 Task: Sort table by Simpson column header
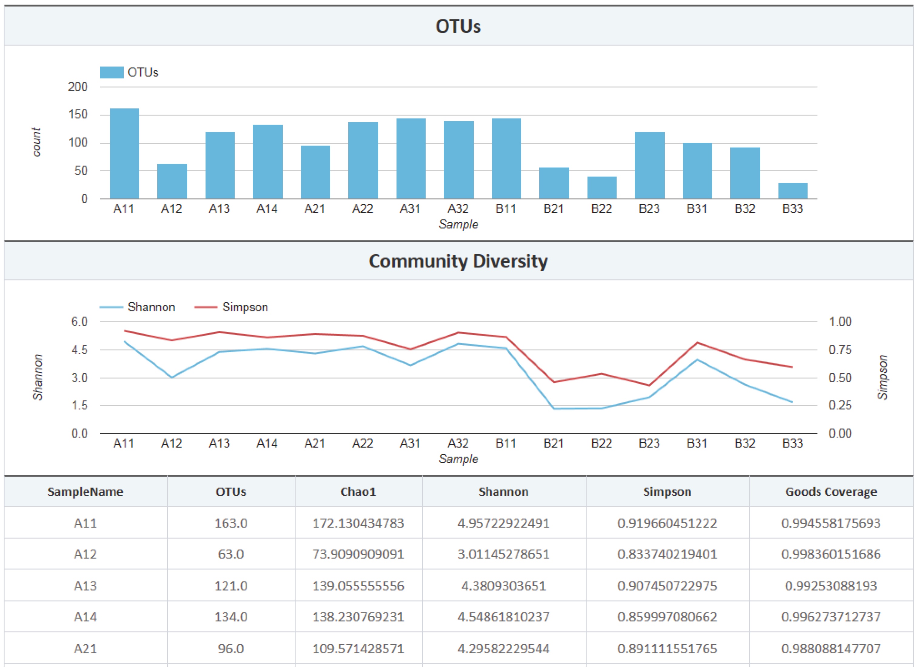667,491
